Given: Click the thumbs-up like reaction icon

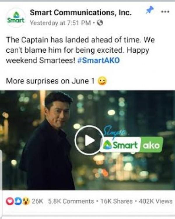Looking at the screenshot, I should [x=18, y=201].
